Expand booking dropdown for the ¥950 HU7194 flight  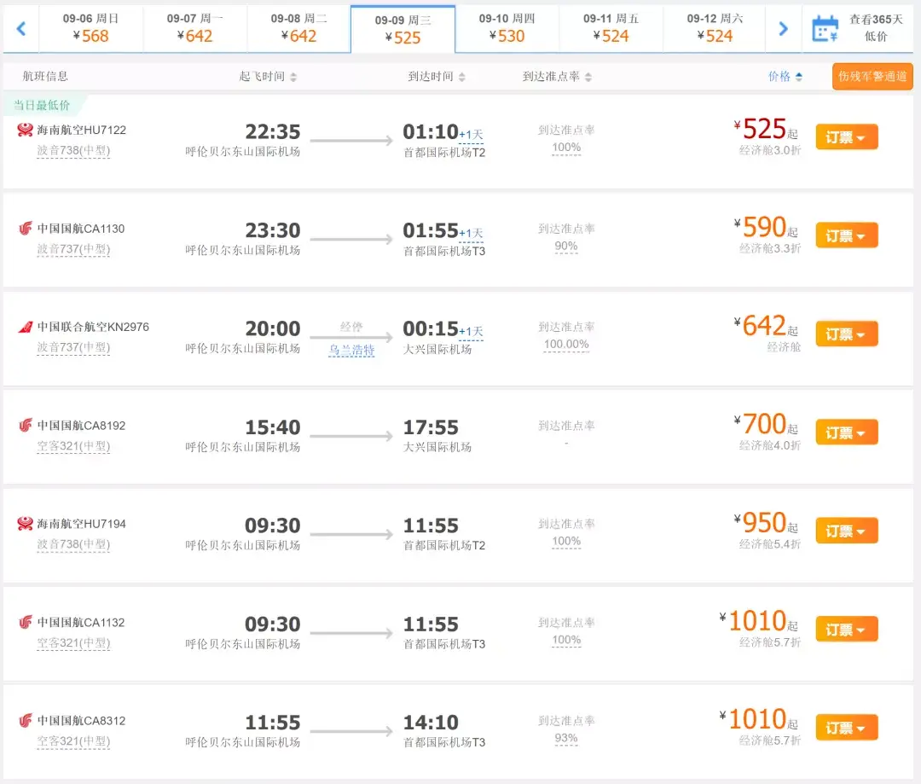pyautogui.click(x=846, y=531)
